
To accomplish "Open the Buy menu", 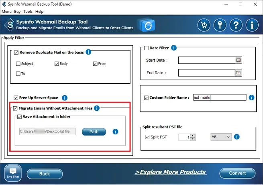I will [x=17, y=12].
